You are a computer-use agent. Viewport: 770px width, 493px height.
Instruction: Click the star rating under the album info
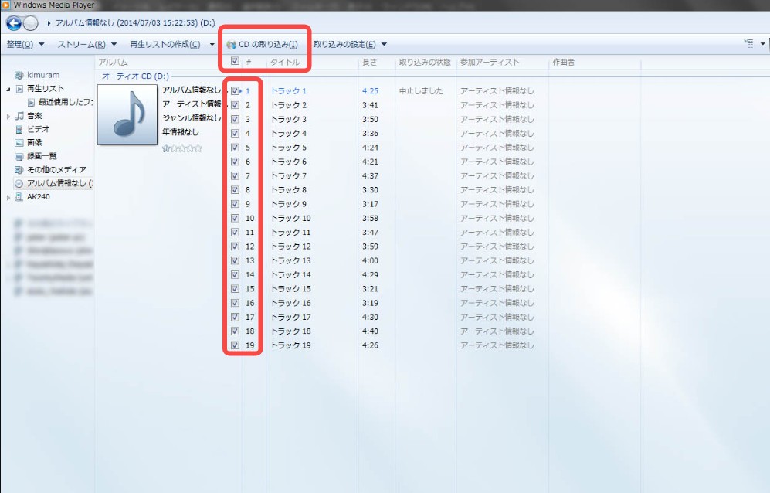click(x=182, y=148)
